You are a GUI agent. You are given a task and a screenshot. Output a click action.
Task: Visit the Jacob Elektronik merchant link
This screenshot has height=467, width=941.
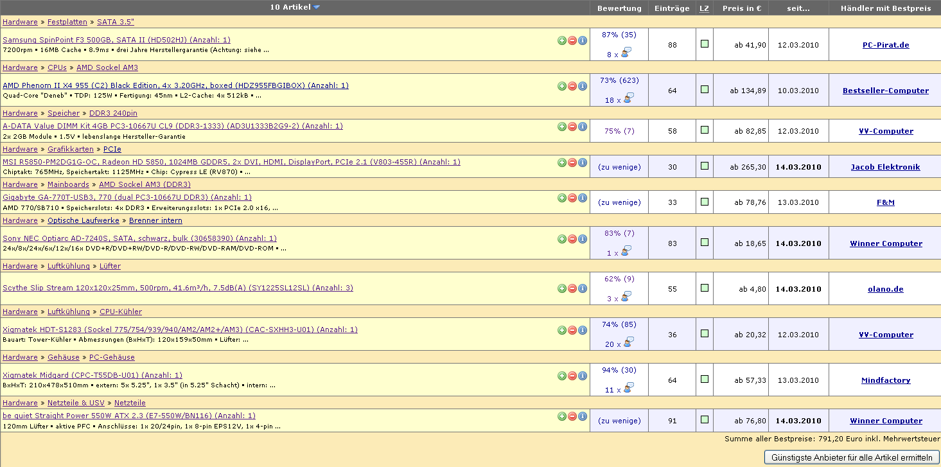point(886,167)
